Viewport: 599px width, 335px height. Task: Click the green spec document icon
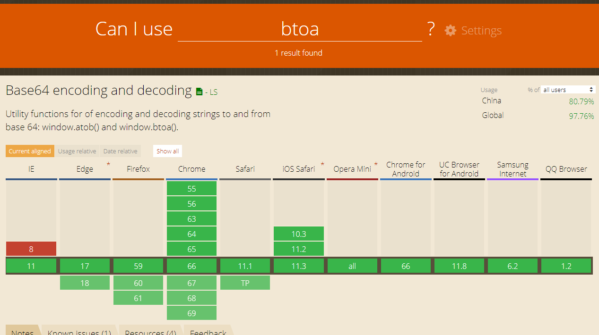pos(200,92)
